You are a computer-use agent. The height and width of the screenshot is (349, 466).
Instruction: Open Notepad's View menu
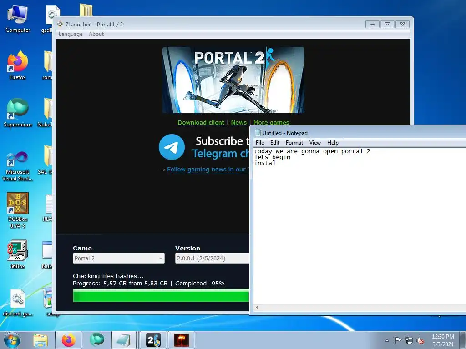pyautogui.click(x=315, y=143)
